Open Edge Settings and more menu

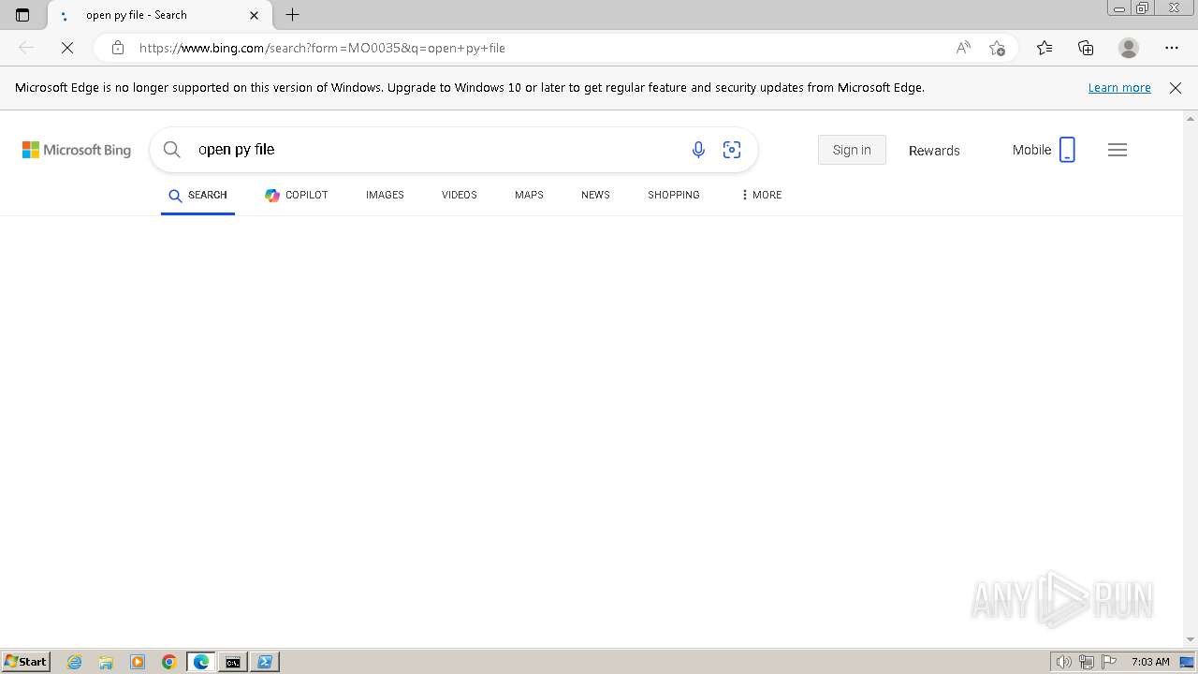(1172, 48)
